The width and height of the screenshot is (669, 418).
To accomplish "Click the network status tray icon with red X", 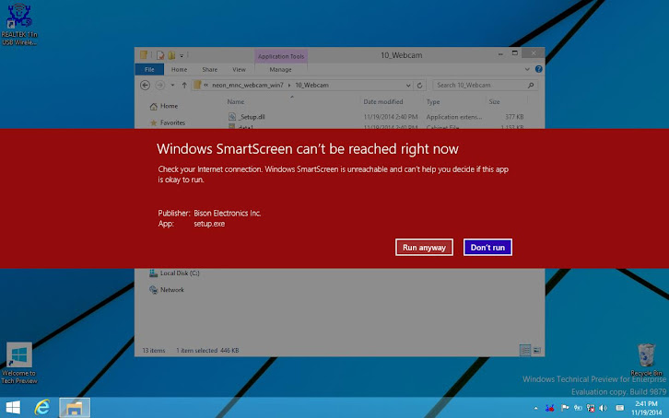I will [591, 408].
